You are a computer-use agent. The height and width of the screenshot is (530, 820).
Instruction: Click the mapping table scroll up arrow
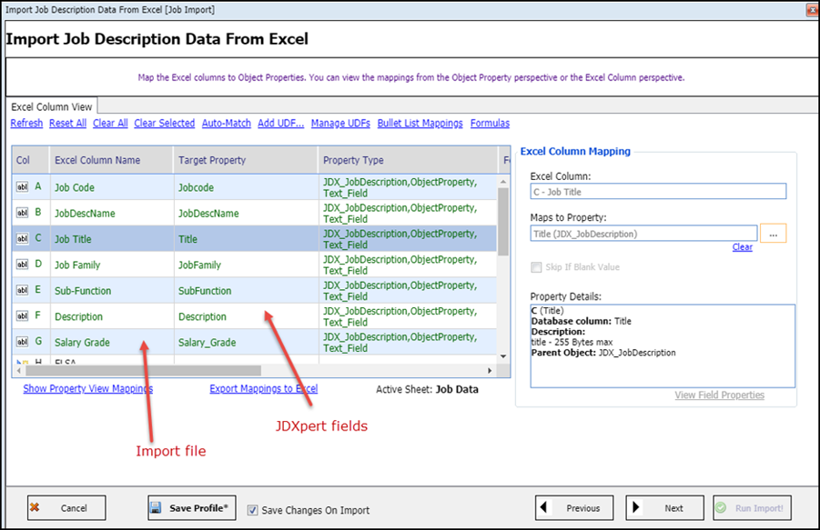(503, 182)
